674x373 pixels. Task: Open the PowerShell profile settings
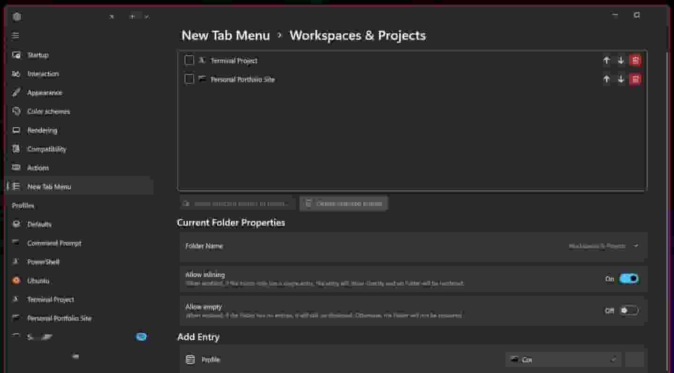[x=43, y=262]
